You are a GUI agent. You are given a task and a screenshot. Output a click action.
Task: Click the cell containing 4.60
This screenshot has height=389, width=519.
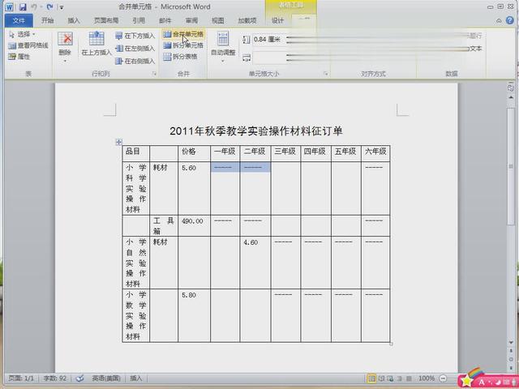[255, 263]
